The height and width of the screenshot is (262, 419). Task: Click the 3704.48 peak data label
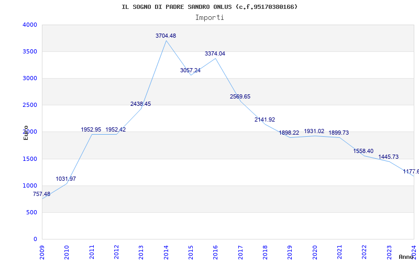[166, 36]
